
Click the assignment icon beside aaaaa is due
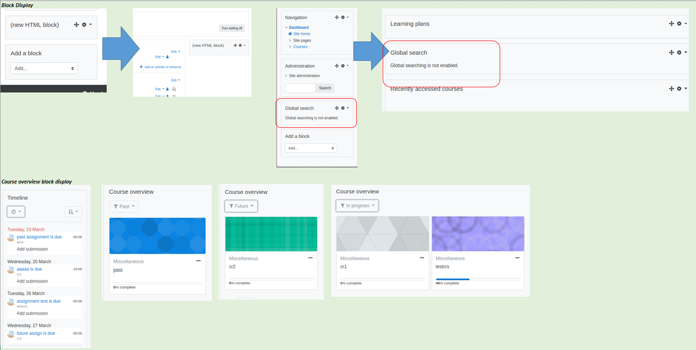(11, 270)
